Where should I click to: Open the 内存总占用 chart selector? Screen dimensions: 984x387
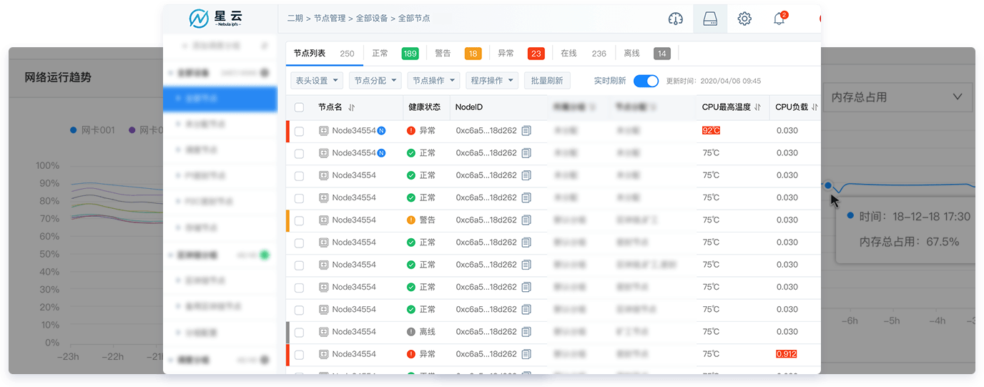[x=897, y=97]
